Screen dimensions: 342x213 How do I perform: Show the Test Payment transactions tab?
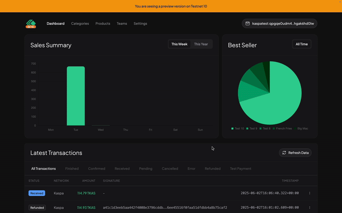pos(241,168)
